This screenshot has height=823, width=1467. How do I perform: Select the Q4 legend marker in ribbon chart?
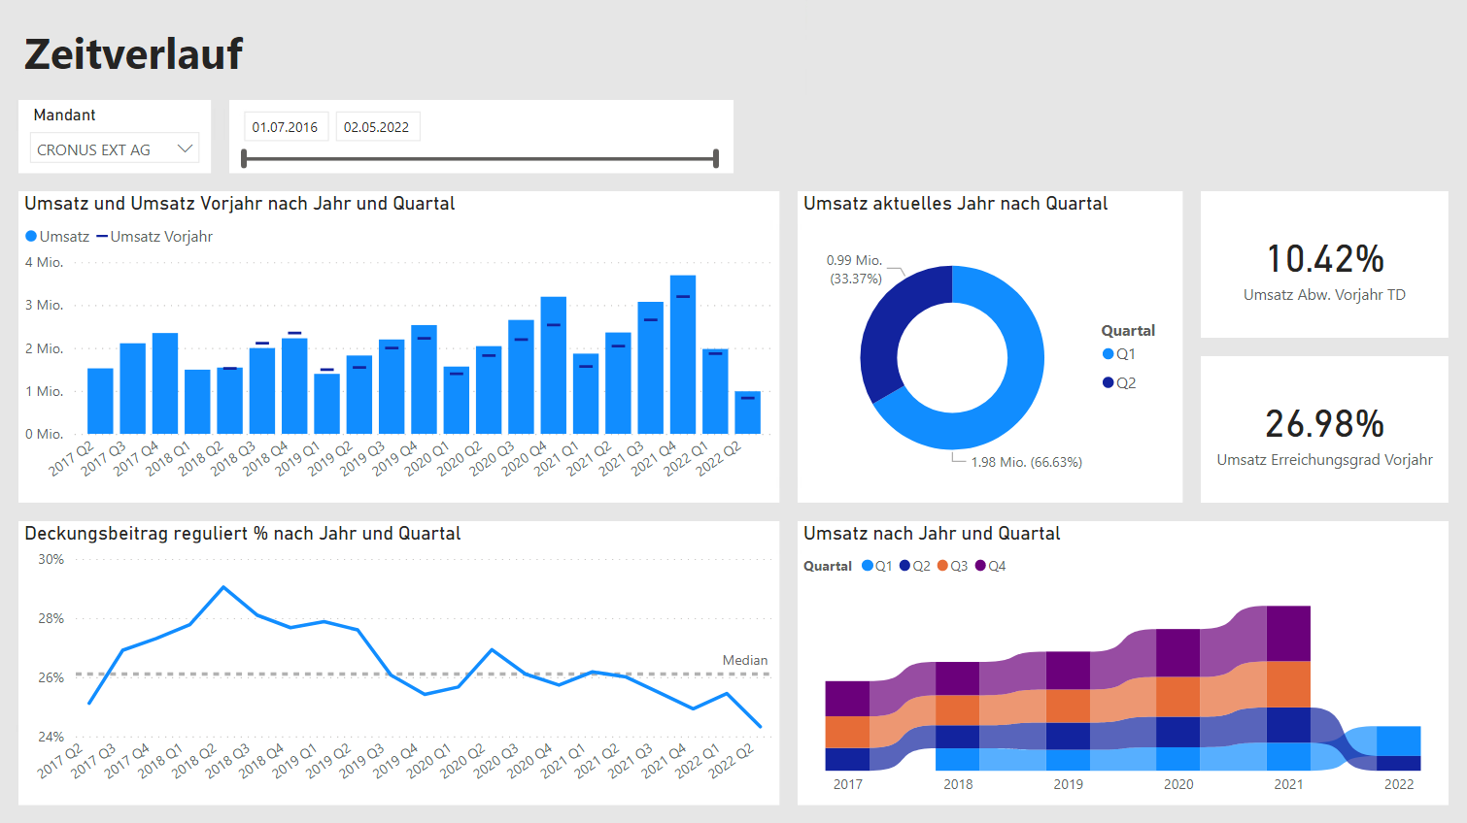coord(978,565)
